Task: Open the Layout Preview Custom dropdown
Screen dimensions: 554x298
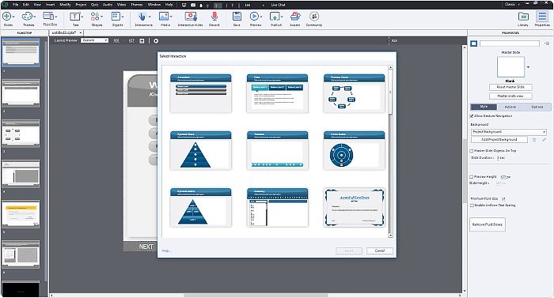Action: pos(94,40)
